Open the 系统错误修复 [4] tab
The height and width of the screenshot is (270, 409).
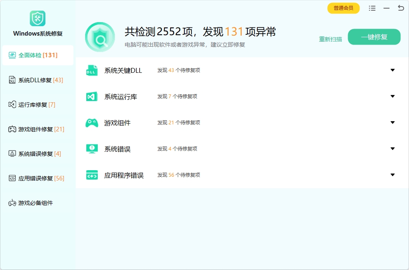(x=38, y=154)
